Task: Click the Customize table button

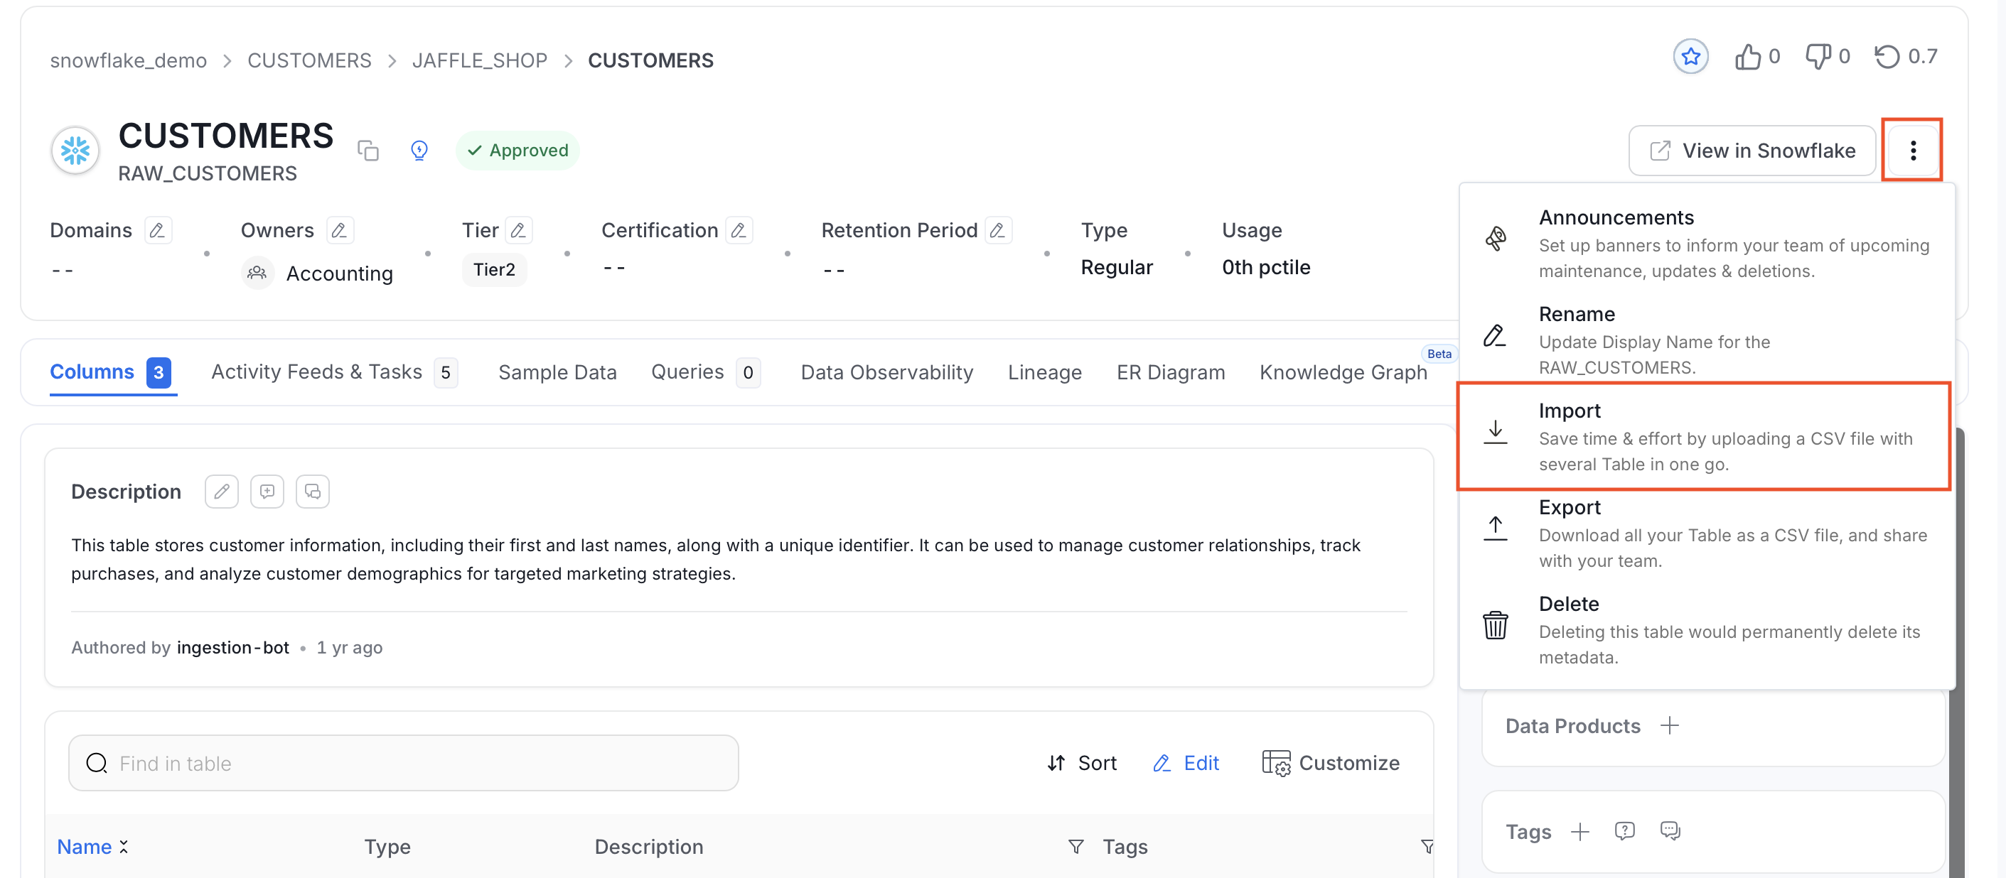Action: pos(1331,763)
